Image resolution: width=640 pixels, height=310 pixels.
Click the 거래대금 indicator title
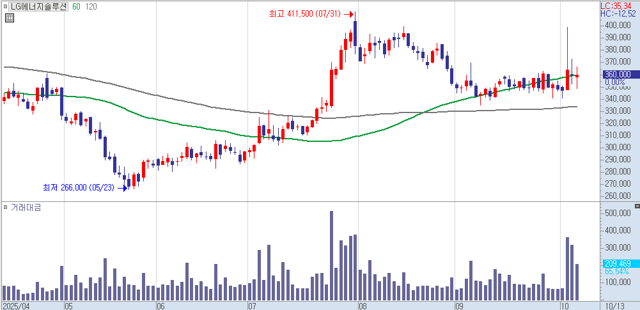pos(26,208)
